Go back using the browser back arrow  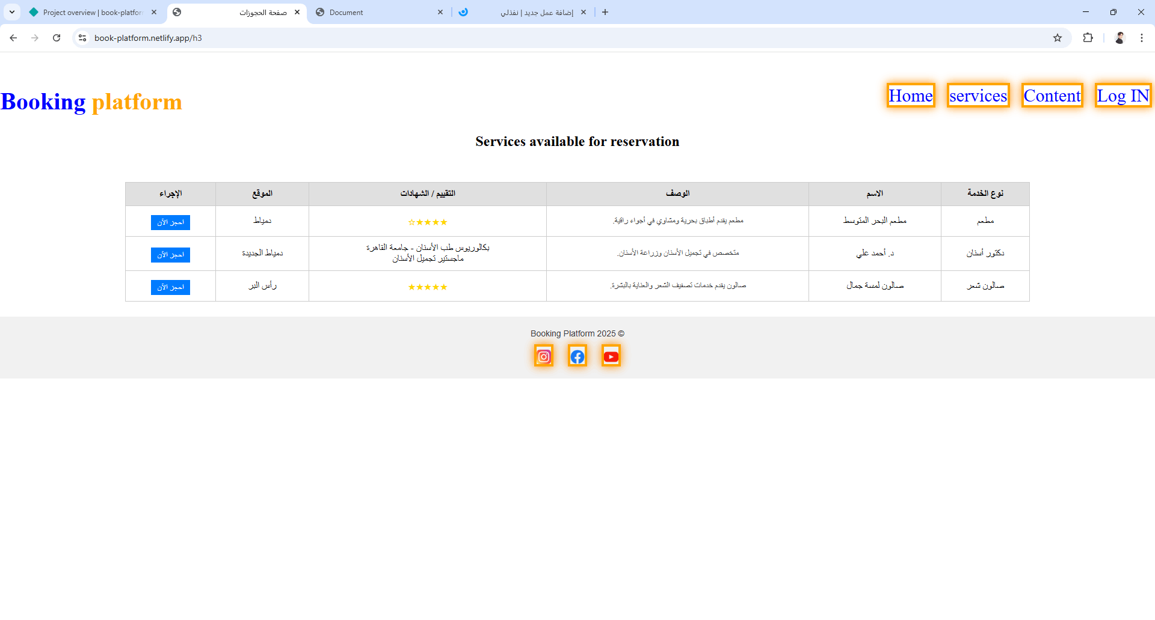(x=13, y=38)
